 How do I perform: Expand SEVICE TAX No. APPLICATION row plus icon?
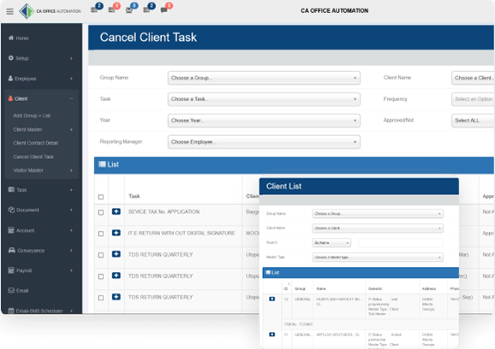(x=116, y=211)
